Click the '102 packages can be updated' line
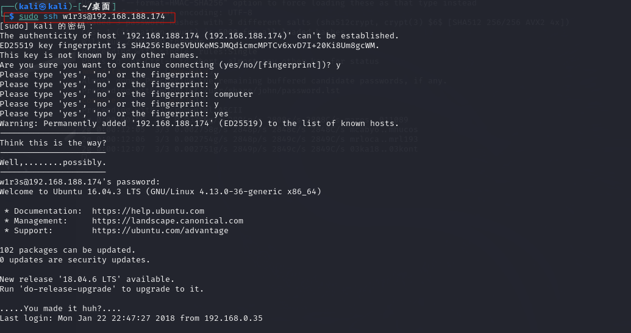Image resolution: width=631 pixels, height=333 pixels. [x=68, y=250]
